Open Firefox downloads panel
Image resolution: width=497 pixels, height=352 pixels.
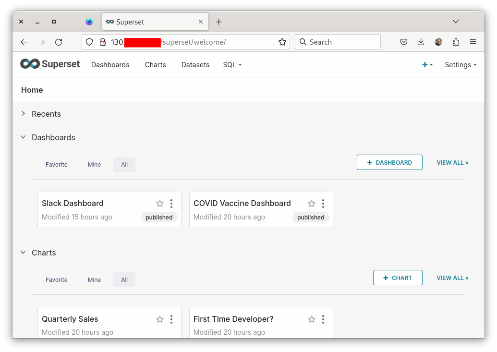421,42
